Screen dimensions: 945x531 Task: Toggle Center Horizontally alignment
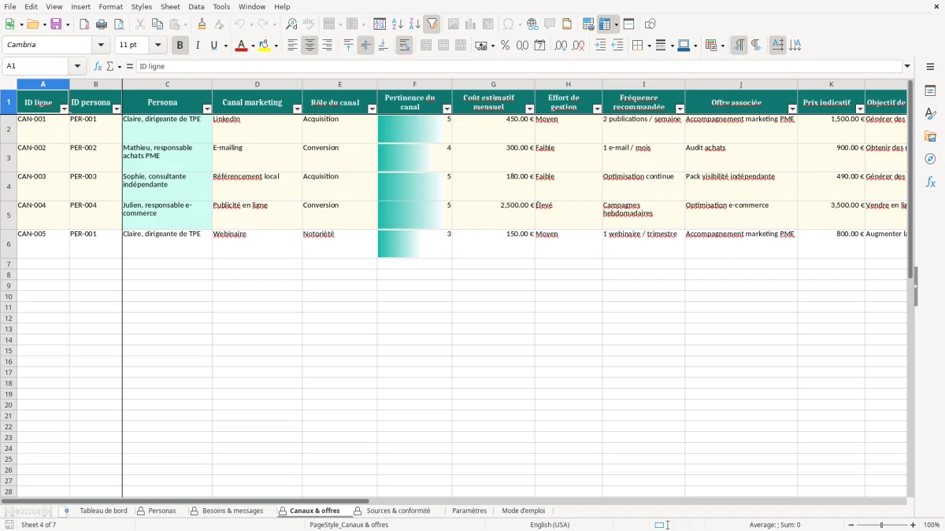309,46
